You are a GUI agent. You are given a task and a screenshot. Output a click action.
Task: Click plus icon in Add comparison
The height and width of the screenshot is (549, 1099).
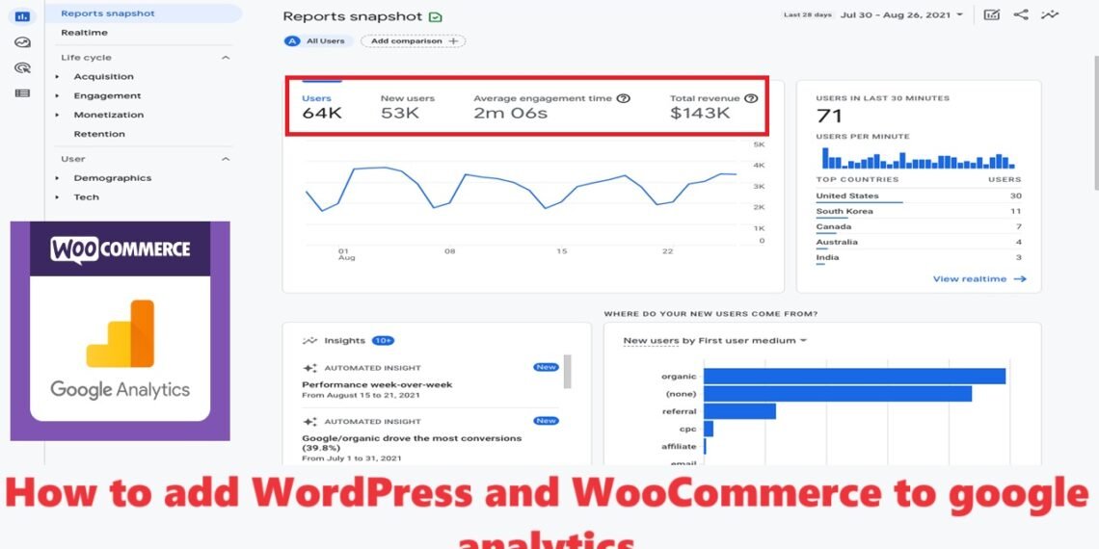coord(453,41)
